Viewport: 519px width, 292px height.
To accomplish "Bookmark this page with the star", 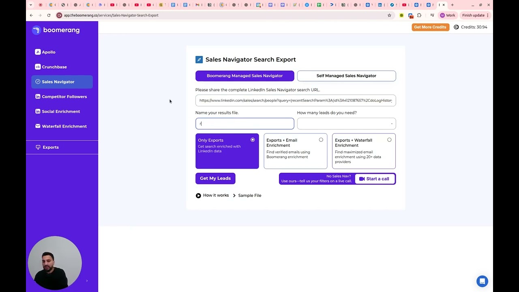I will 389,15.
